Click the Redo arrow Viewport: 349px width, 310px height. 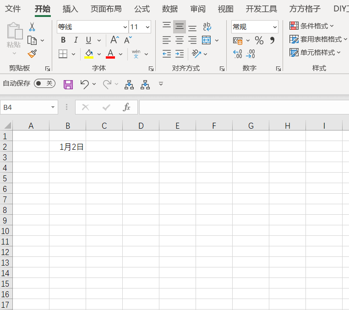point(107,84)
